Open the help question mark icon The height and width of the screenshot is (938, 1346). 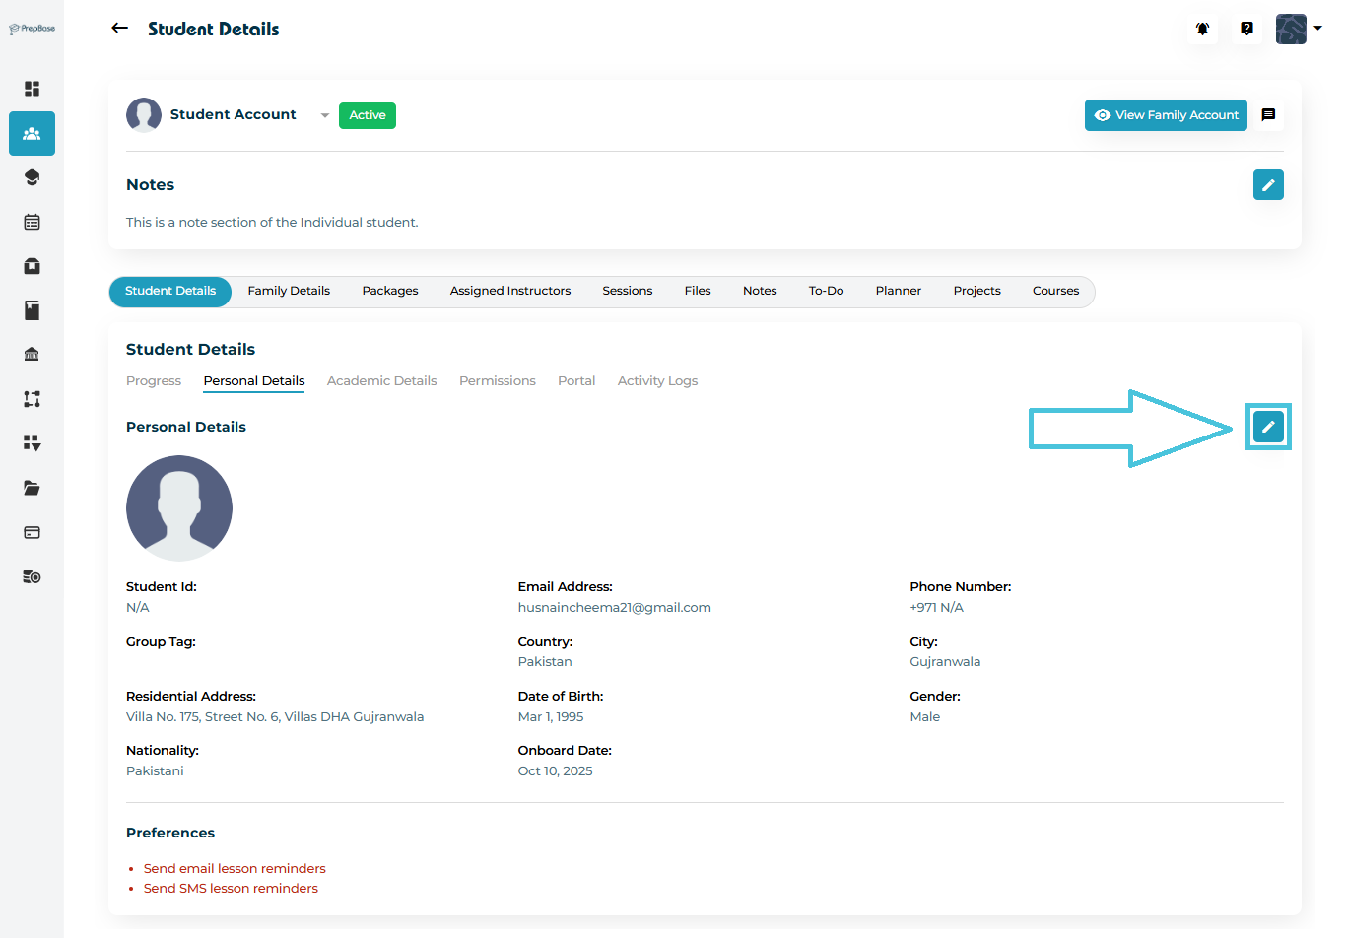1246,29
